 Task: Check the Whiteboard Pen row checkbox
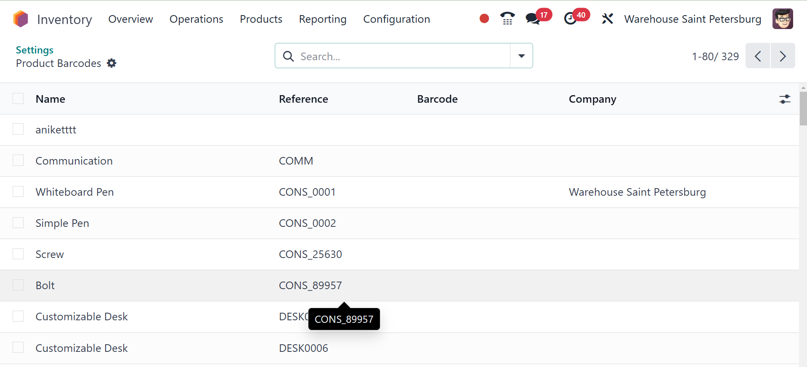point(18,192)
